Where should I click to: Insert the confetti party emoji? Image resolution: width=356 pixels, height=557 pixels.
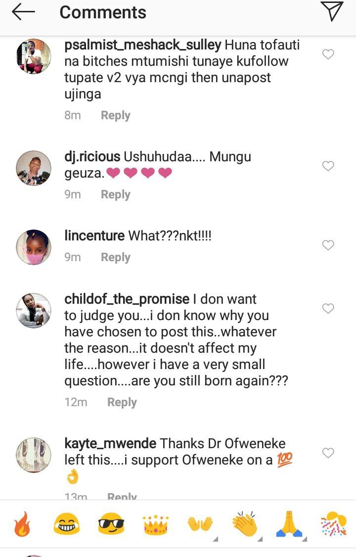pyautogui.click(x=334, y=525)
